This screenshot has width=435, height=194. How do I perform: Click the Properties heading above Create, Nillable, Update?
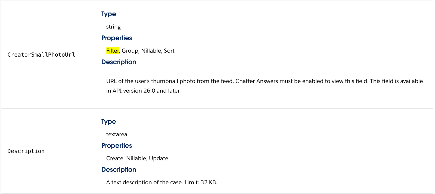116,145
